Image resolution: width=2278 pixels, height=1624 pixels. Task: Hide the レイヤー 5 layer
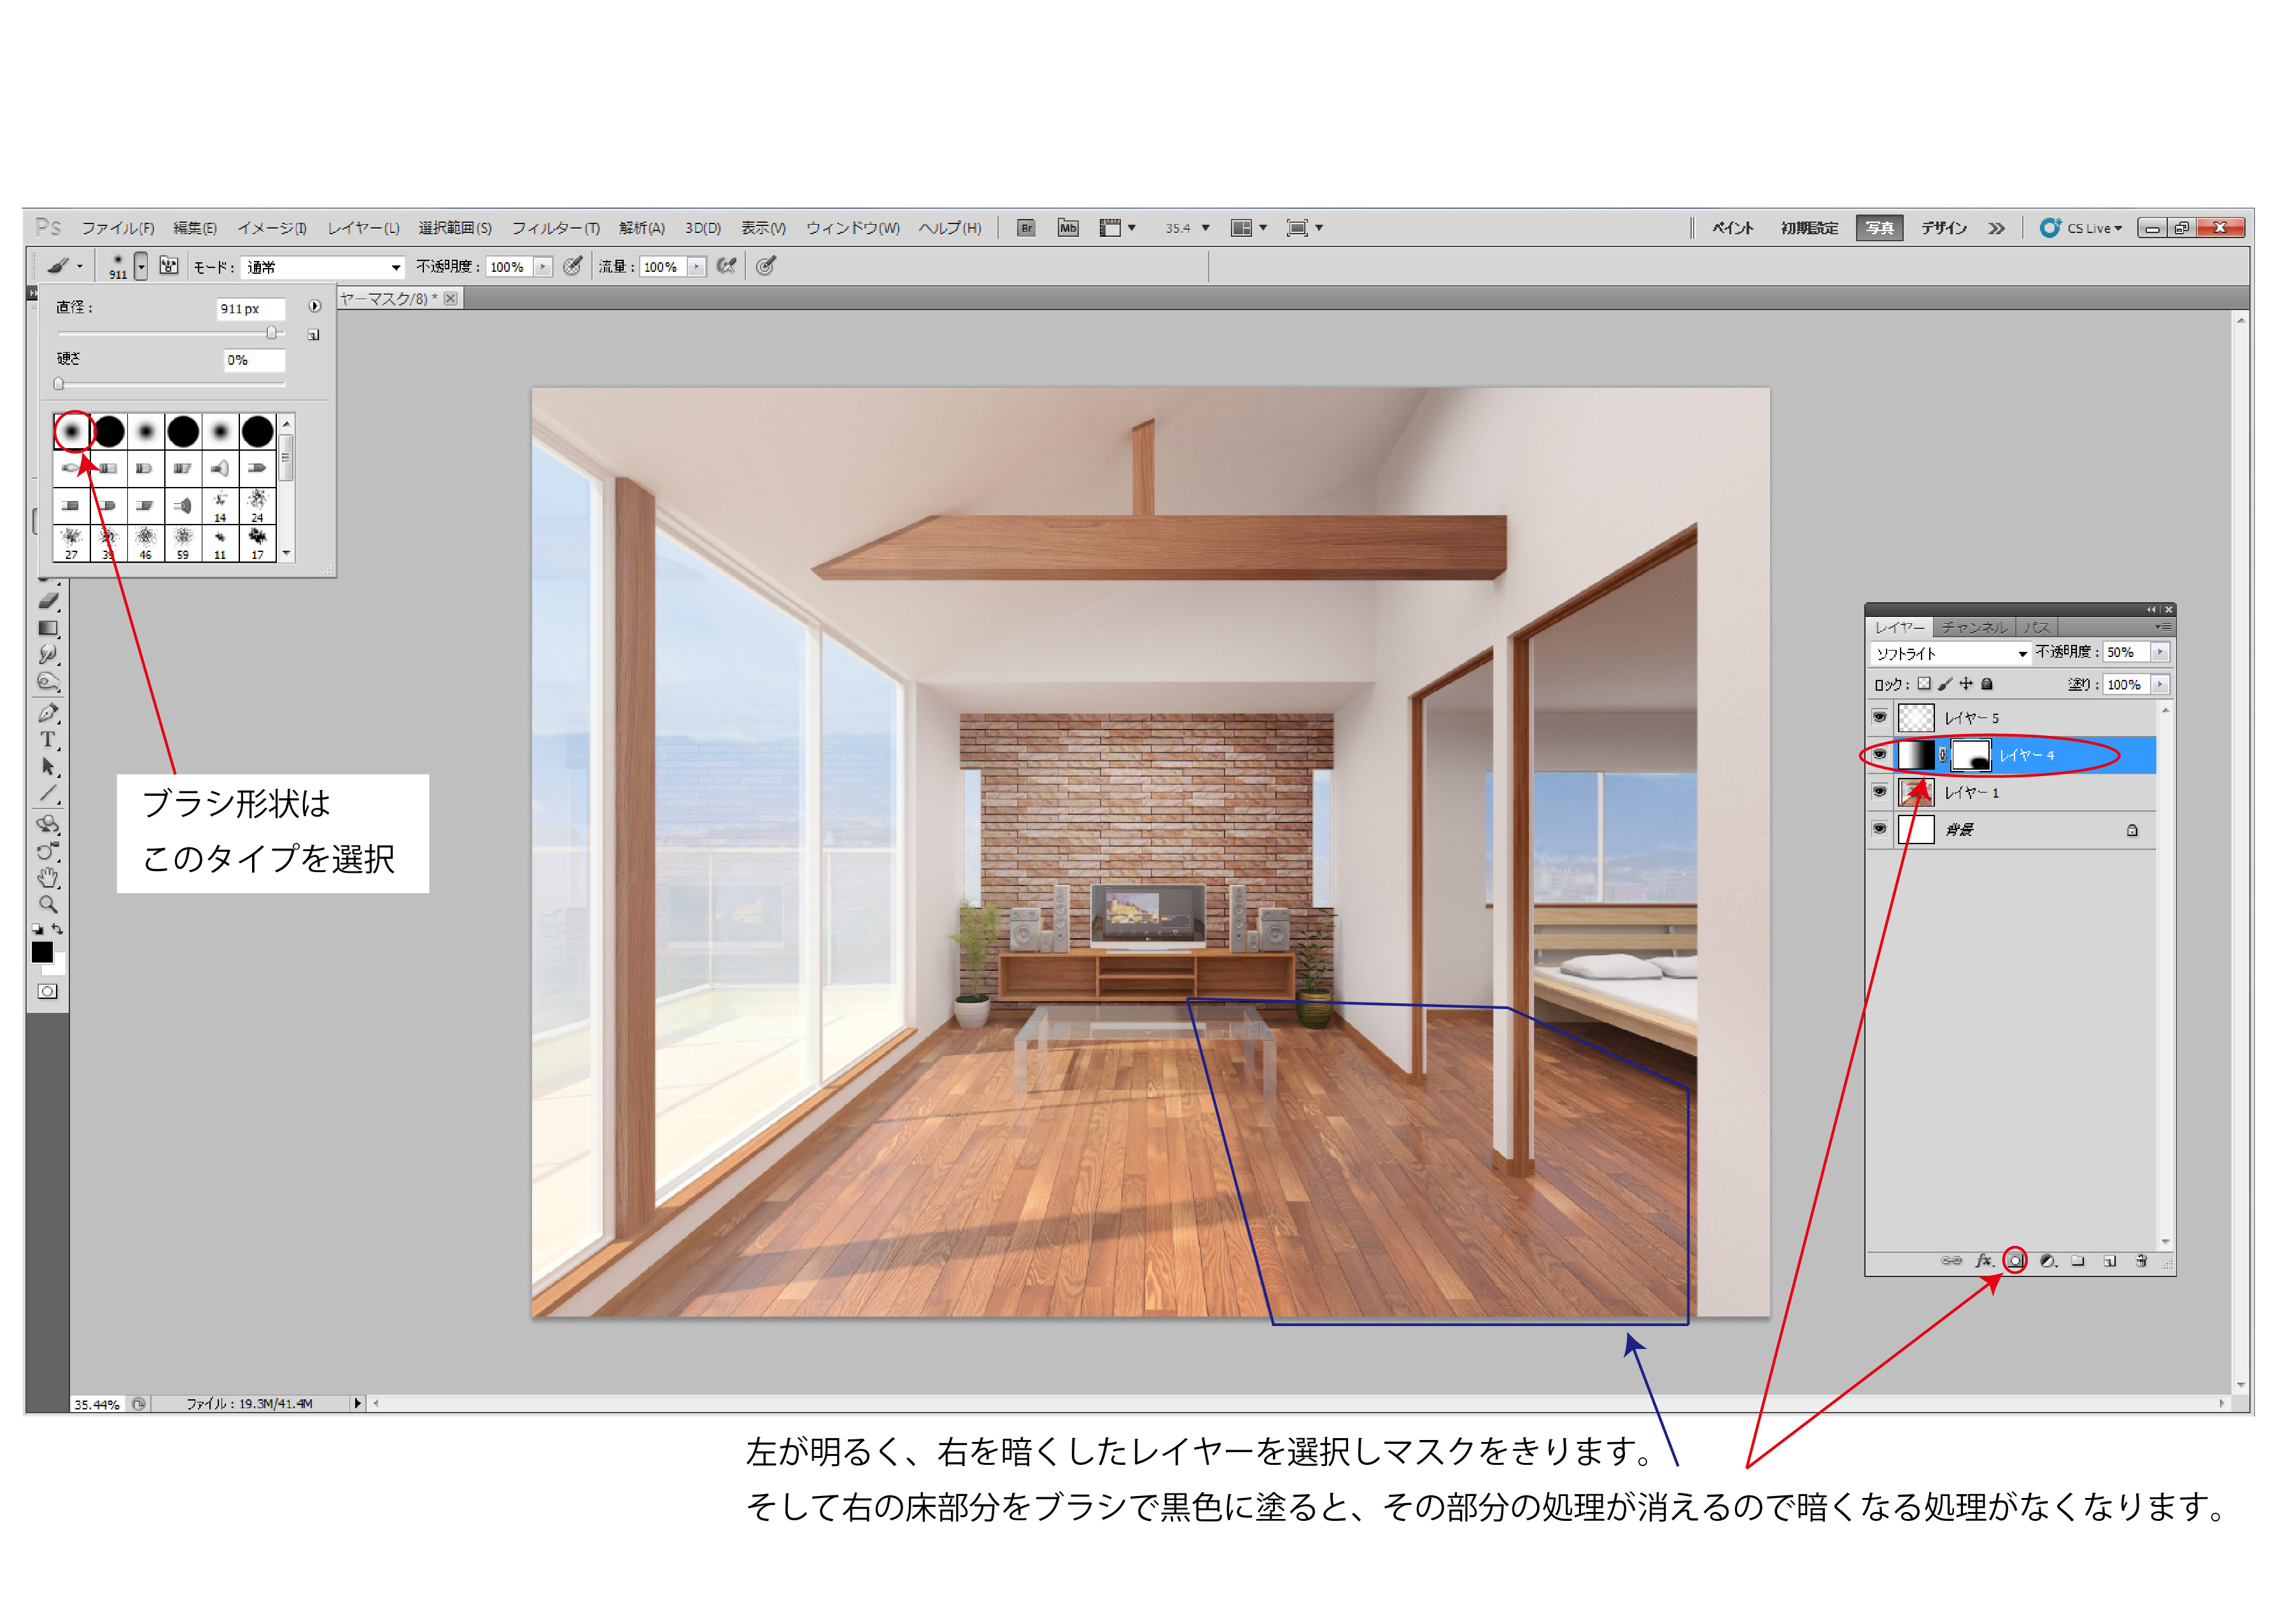click(x=1879, y=717)
